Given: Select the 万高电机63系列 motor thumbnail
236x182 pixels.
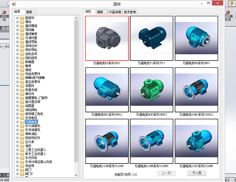Looking at the screenshot, I should point(107,38).
